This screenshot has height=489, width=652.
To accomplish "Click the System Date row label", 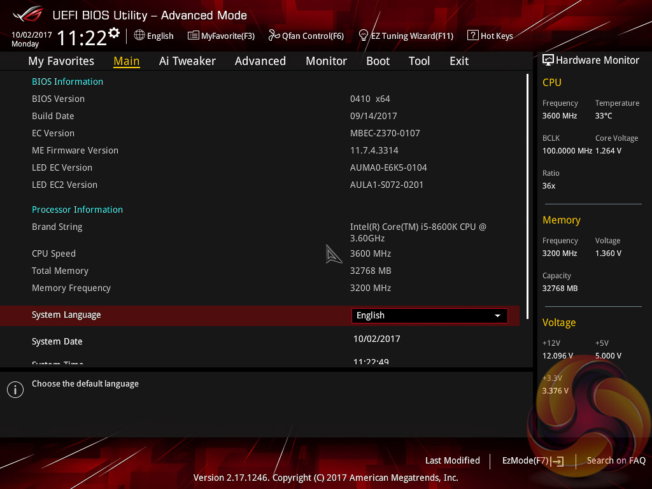I will click(57, 341).
